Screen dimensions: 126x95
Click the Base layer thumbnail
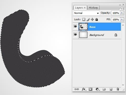[x=83, y=27]
